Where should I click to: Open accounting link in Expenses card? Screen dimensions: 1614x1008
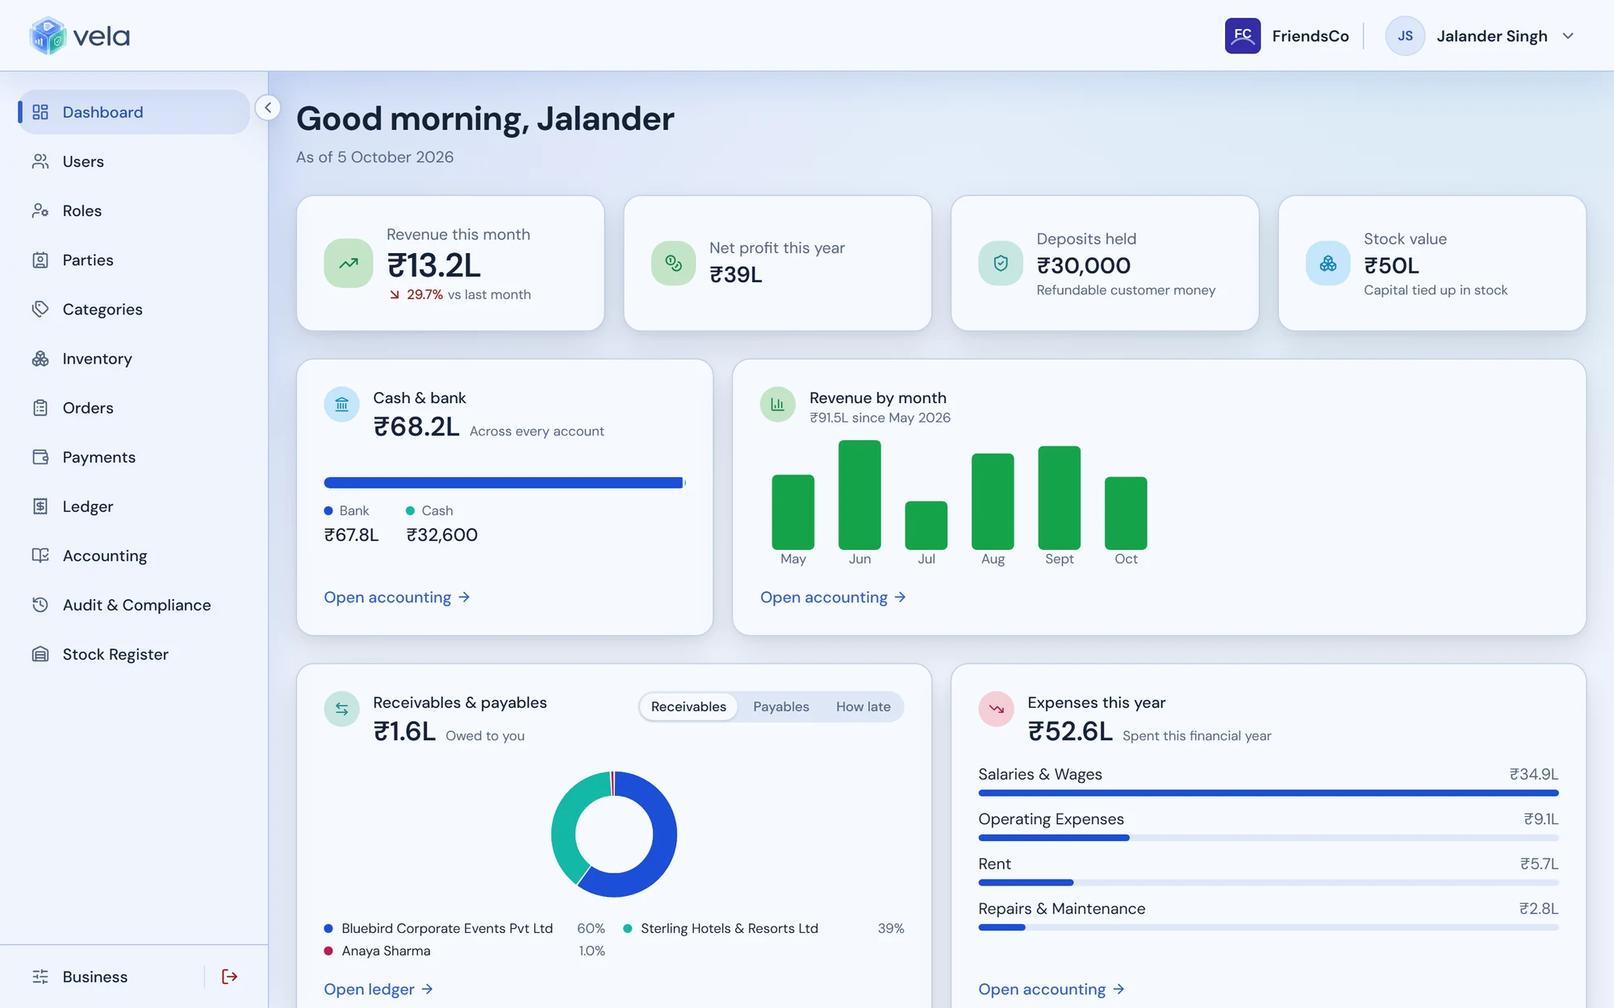pyautogui.click(x=1052, y=989)
